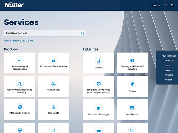Click the graduation cap icon

pyautogui.click(x=99, y=130)
